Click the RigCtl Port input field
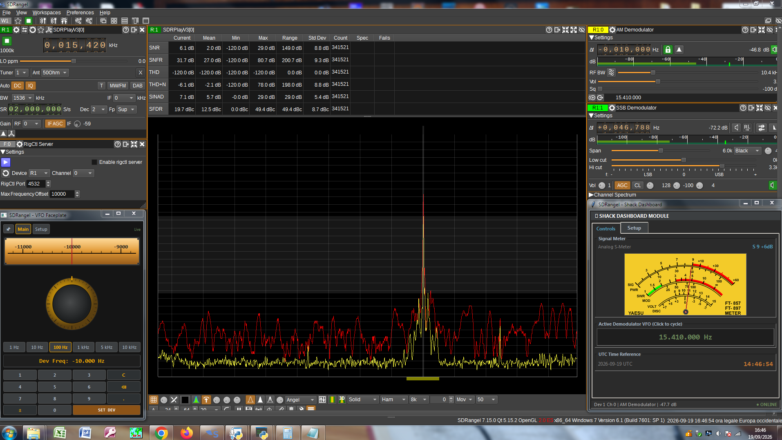Screen dimensions: 782x440 (x=36, y=184)
